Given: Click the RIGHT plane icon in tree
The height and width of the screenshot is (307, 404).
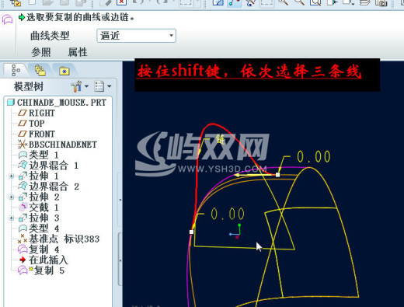Looking at the screenshot, I should 23,113.
